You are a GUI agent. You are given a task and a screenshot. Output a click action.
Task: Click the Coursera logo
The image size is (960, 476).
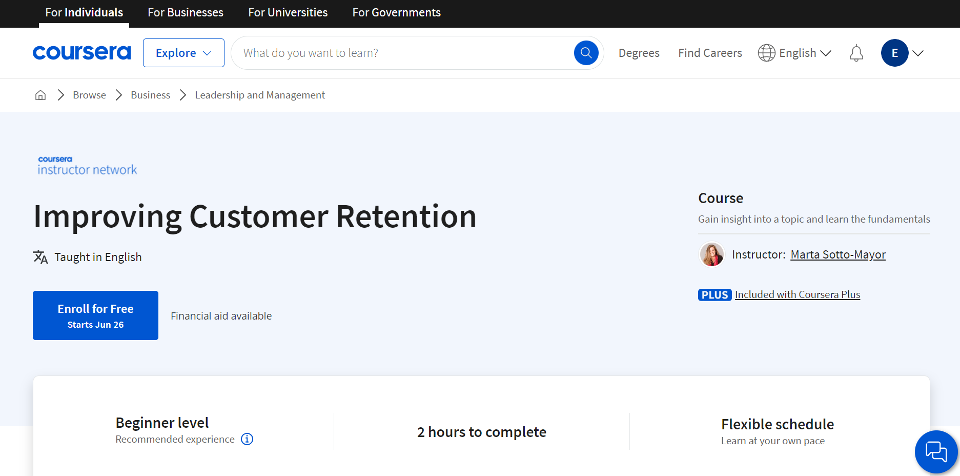point(81,53)
